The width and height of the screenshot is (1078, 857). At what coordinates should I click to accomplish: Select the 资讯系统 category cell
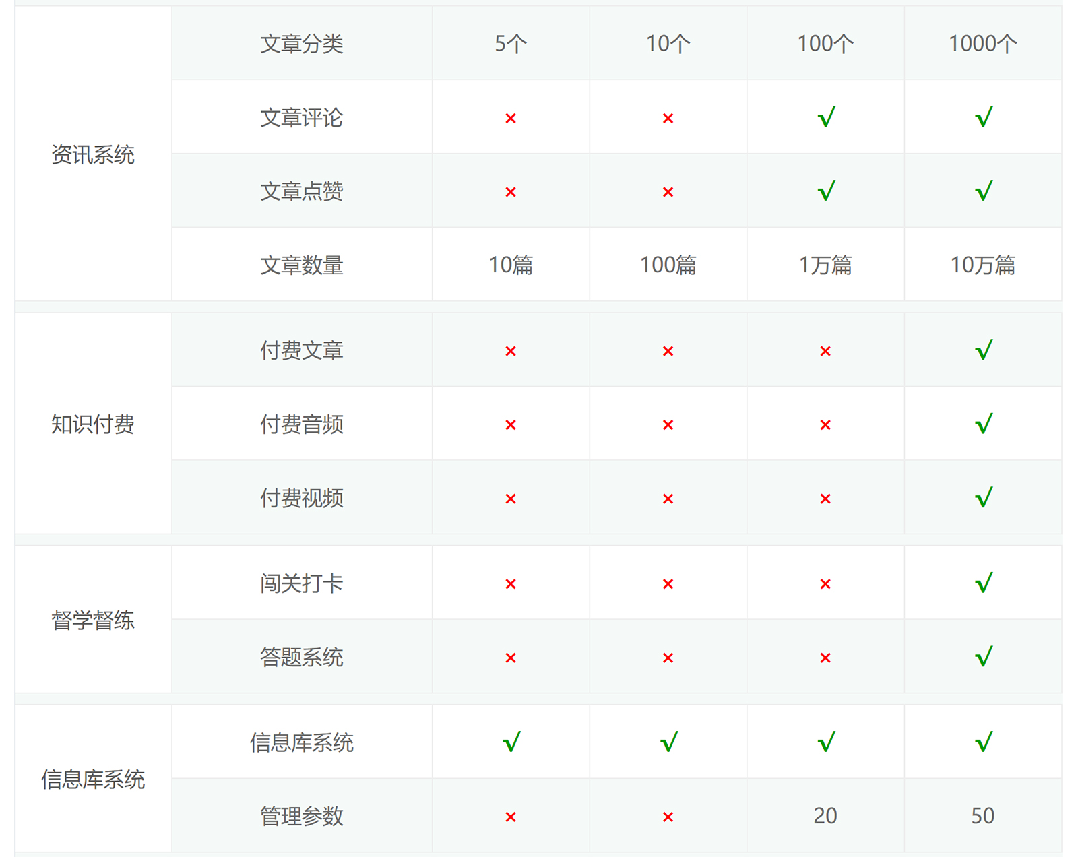pyautogui.click(x=93, y=154)
